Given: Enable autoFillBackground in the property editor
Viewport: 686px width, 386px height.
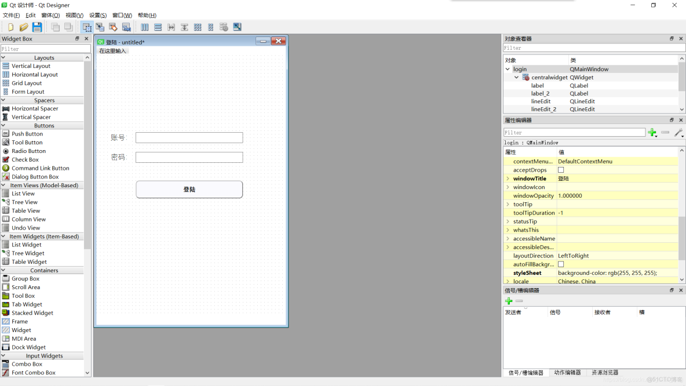Looking at the screenshot, I should point(561,264).
